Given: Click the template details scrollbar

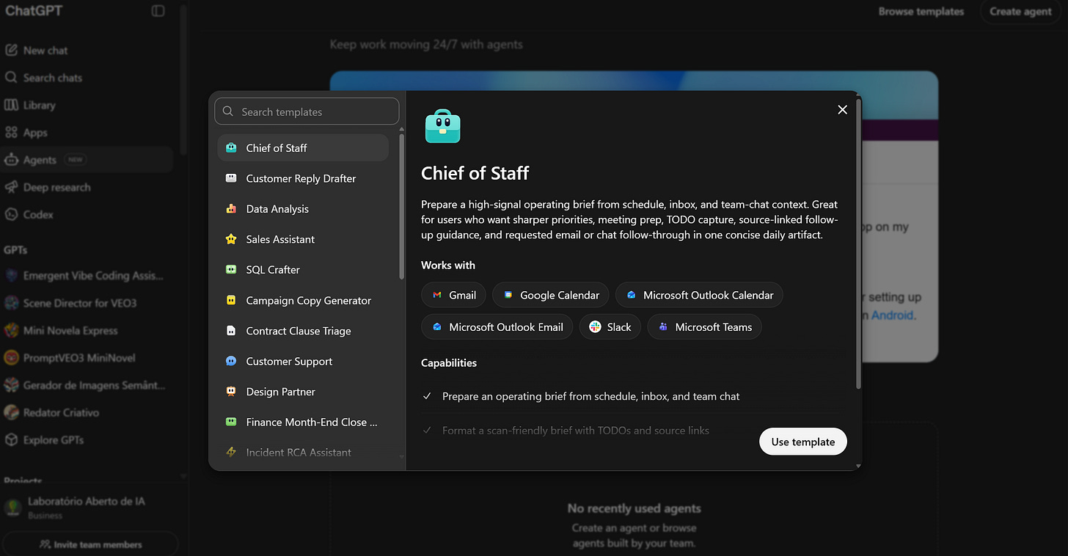Looking at the screenshot, I should pyautogui.click(x=858, y=244).
